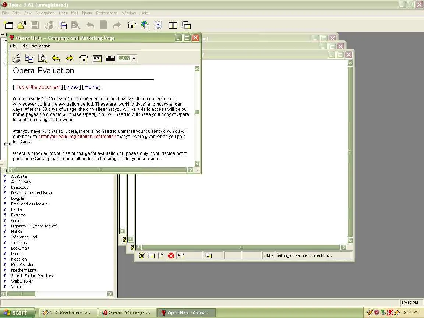
Task: Switch to DJ Mike Llama taskbar item
Action: pyautogui.click(x=68, y=312)
